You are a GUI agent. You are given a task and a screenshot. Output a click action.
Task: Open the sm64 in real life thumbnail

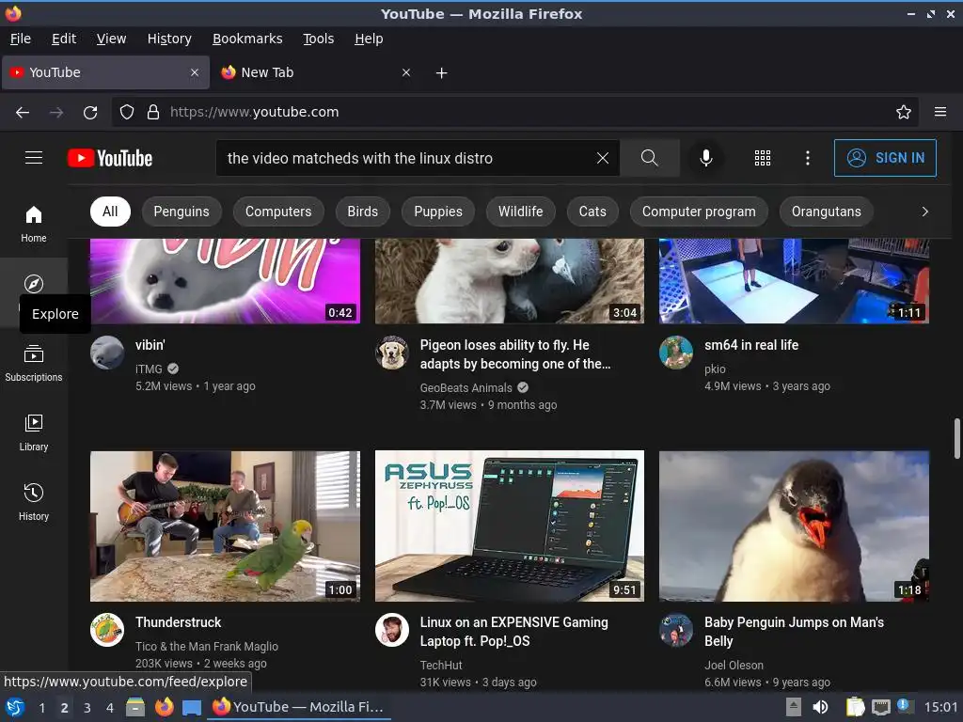pos(794,280)
